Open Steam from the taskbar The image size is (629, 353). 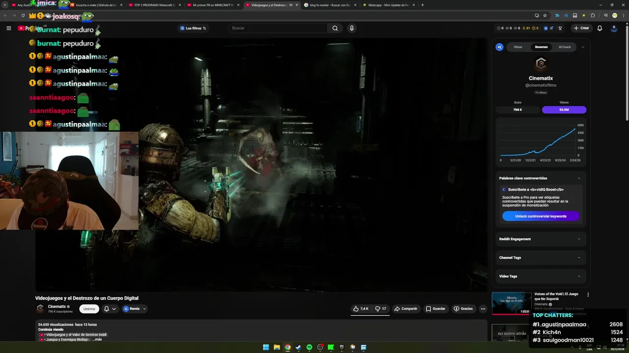tap(298, 347)
